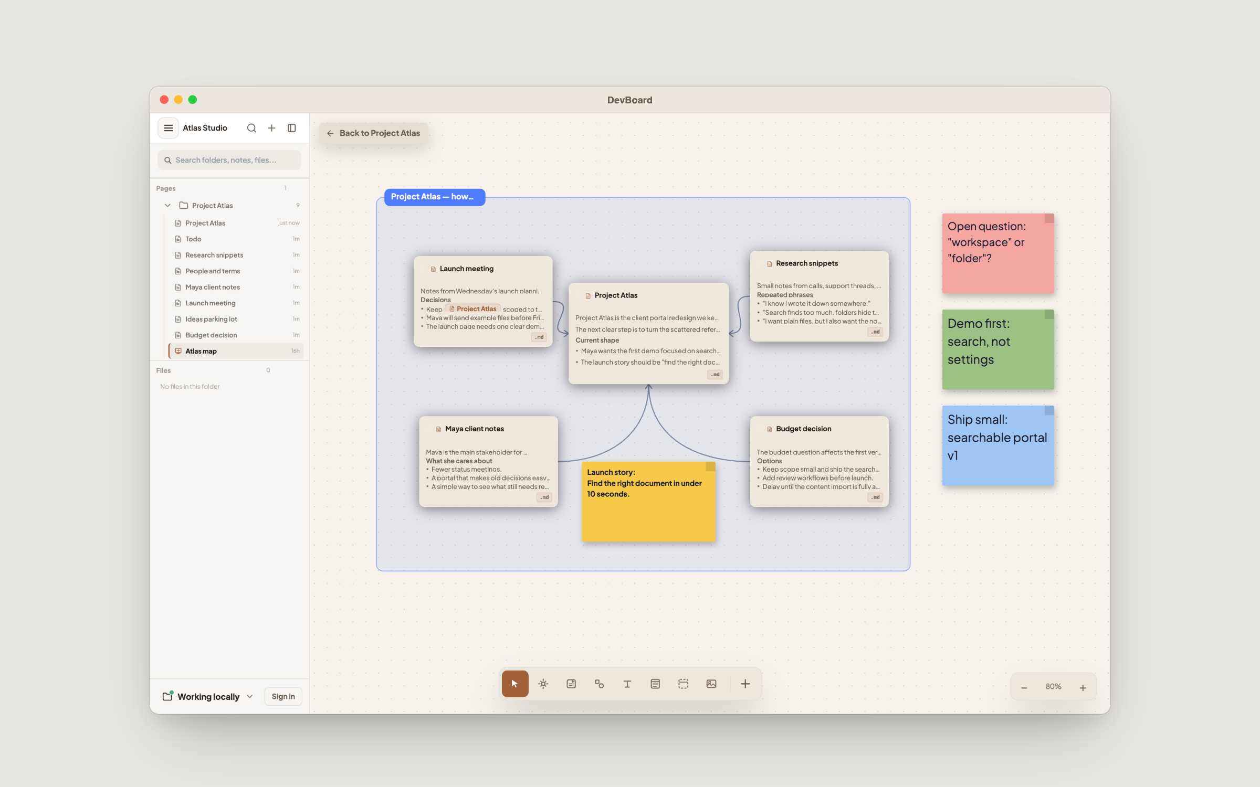Select the green Demo first sticky note

(x=997, y=349)
